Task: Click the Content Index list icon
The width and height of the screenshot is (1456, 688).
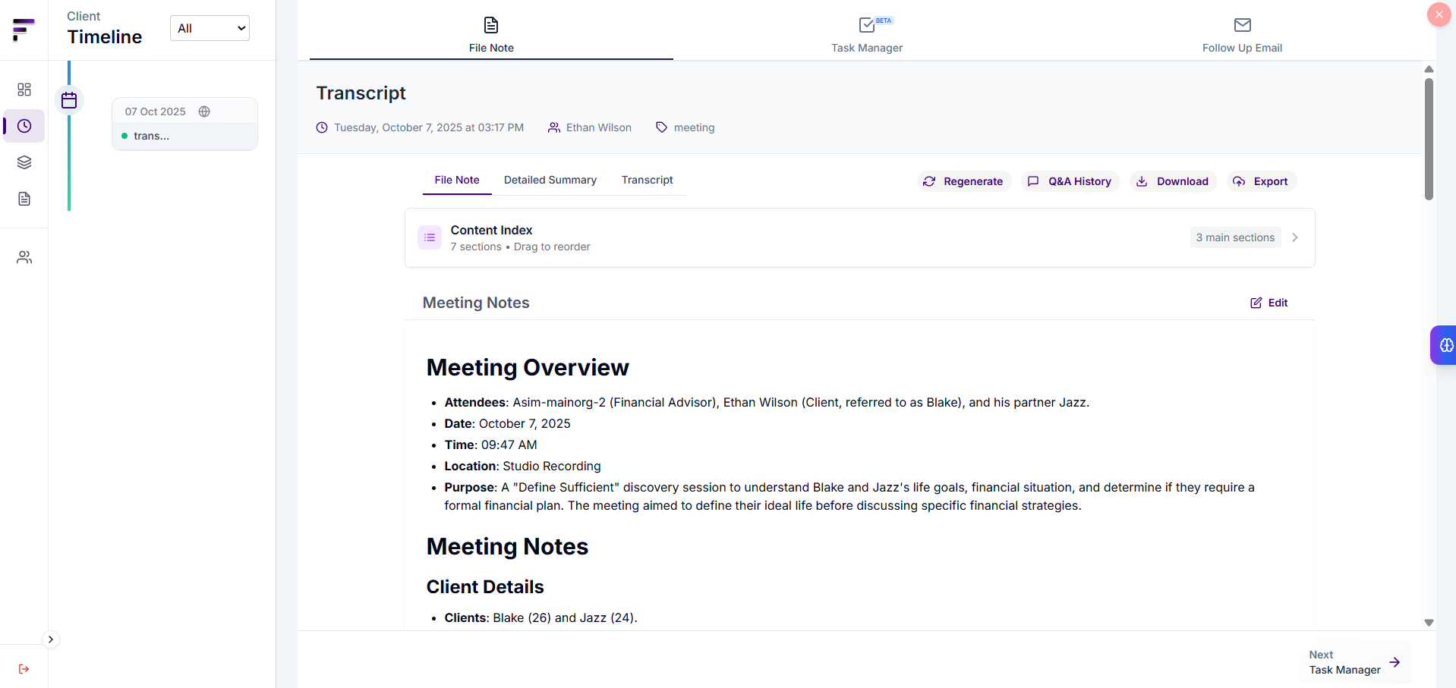Action: 429,237
